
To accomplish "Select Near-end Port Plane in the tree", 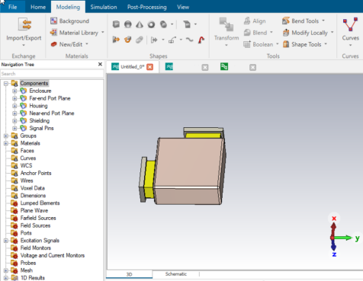I will 52,113.
